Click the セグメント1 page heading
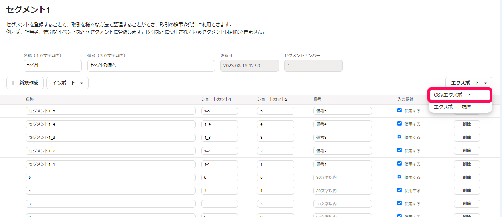Screen dimensions: 502x217 click(x=28, y=10)
